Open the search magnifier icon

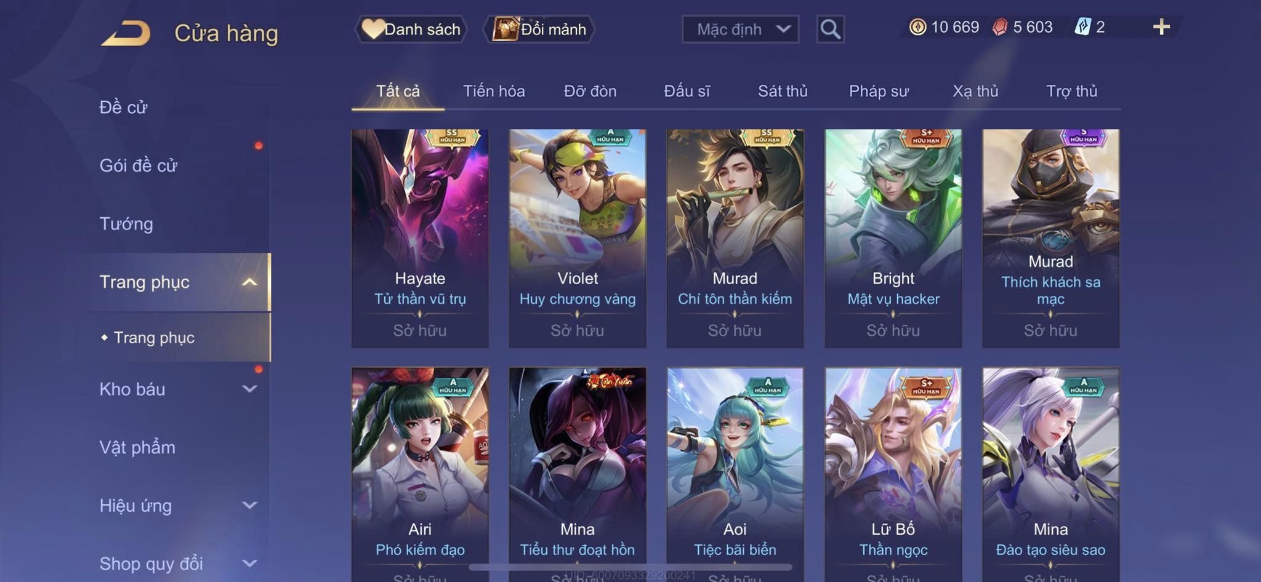(830, 29)
